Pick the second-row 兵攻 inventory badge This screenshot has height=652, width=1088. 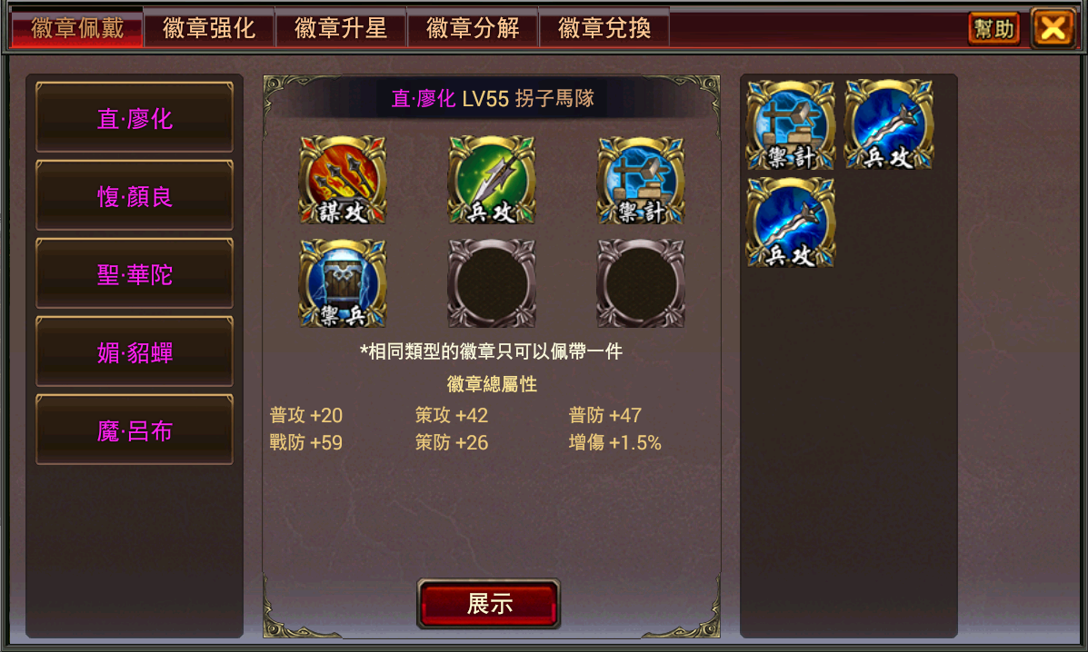791,223
